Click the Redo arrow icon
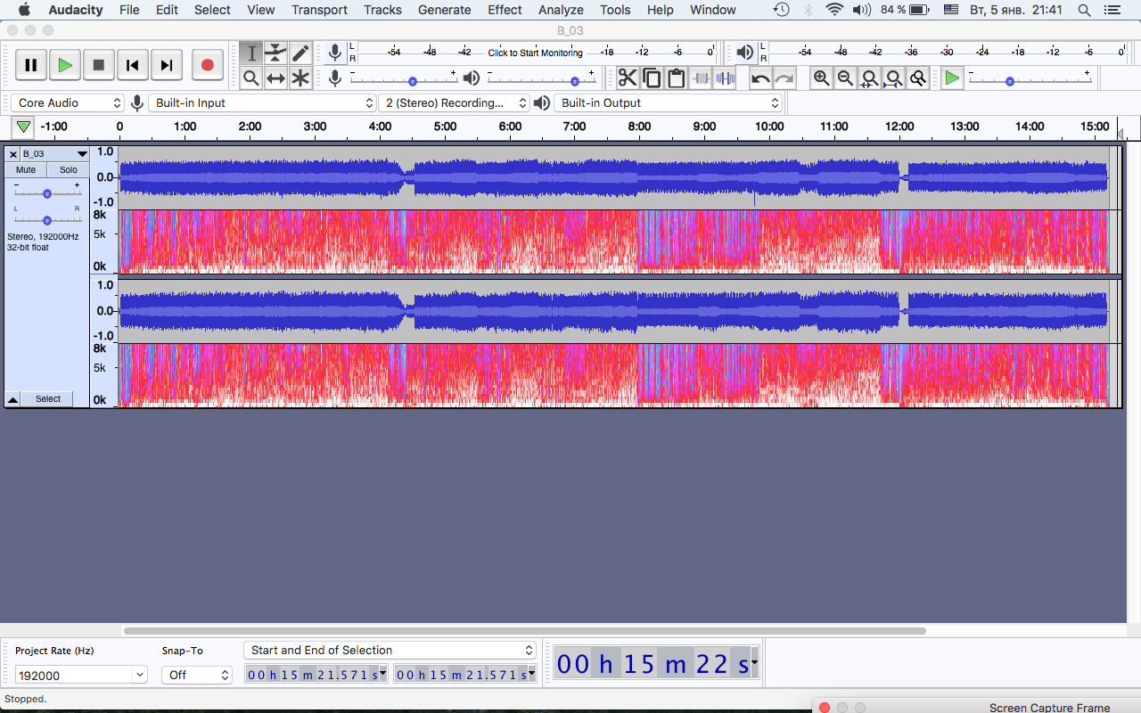Screen dimensions: 1141x713 (784, 78)
